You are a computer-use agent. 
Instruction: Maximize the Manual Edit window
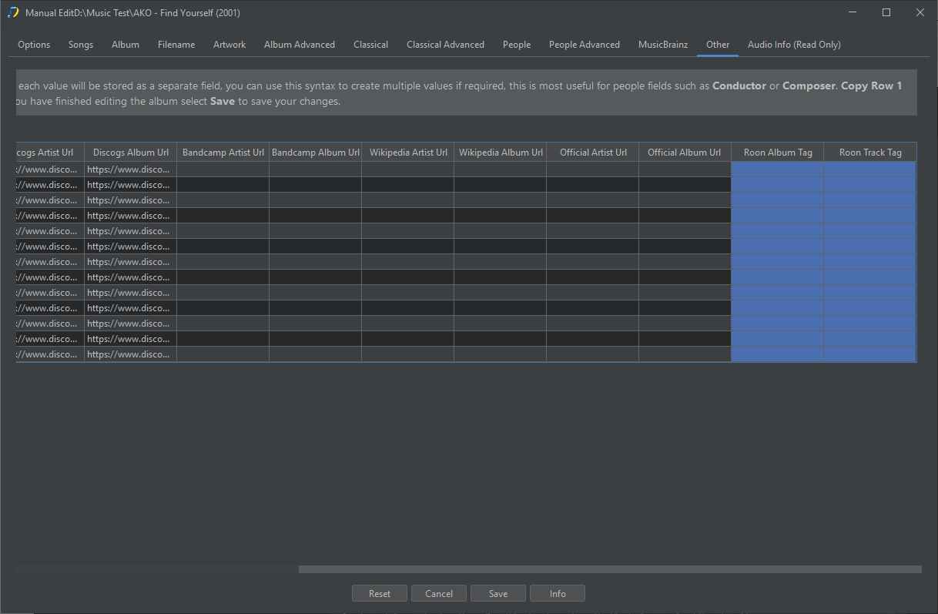pyautogui.click(x=886, y=13)
